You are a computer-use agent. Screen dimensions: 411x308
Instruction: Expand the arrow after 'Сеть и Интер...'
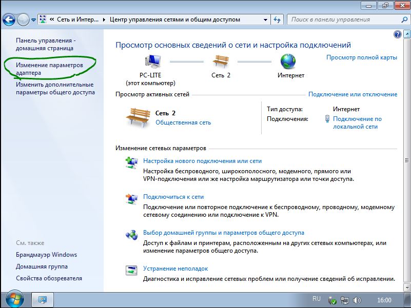point(104,19)
